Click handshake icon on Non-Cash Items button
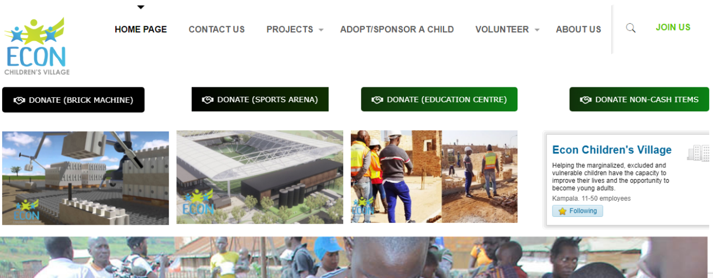Image resolution: width=713 pixels, height=278 pixels. pyautogui.click(x=585, y=100)
